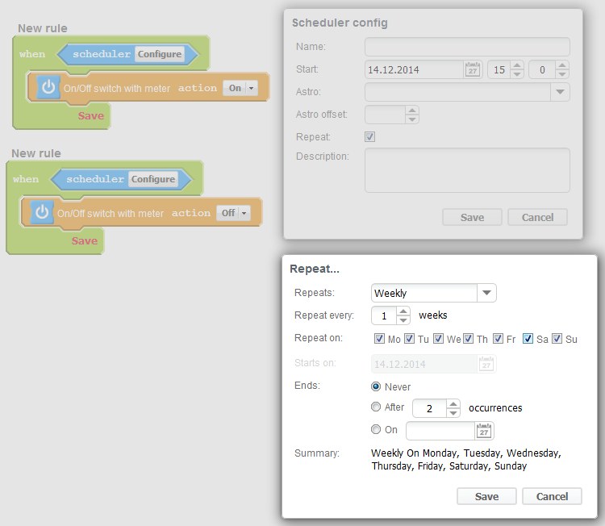The height and width of the screenshot is (526, 605).
Task: Select the Never ends radio option
Action: click(376, 387)
